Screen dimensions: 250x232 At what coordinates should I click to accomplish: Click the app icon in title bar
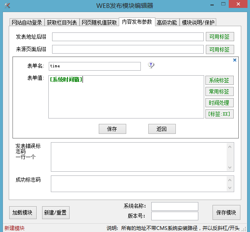tap(6, 5)
